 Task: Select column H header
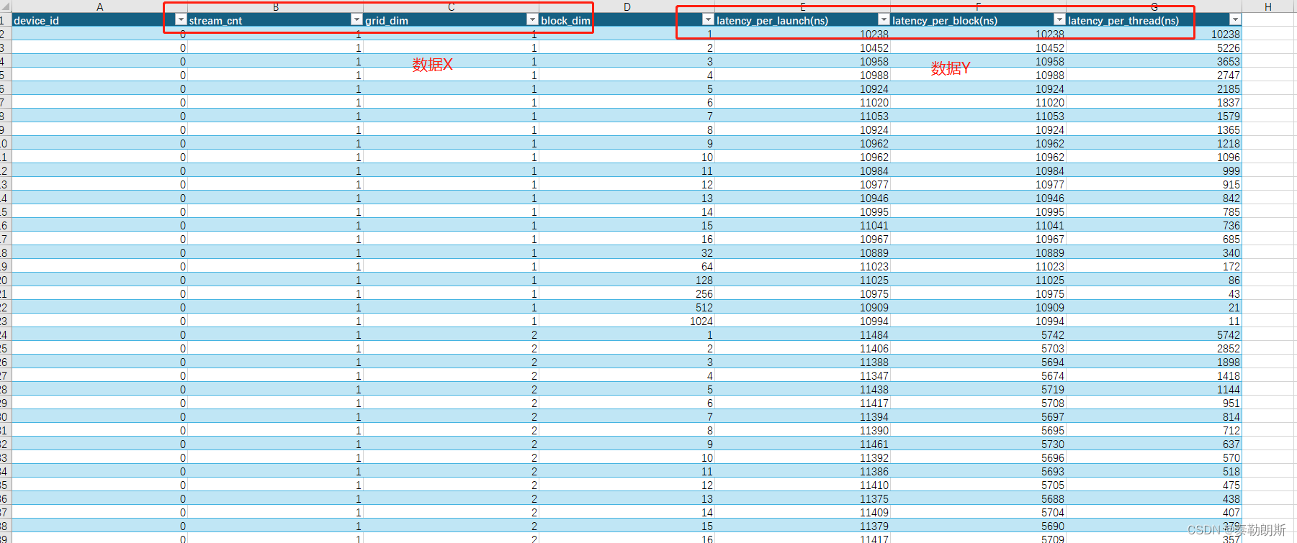click(x=1268, y=6)
